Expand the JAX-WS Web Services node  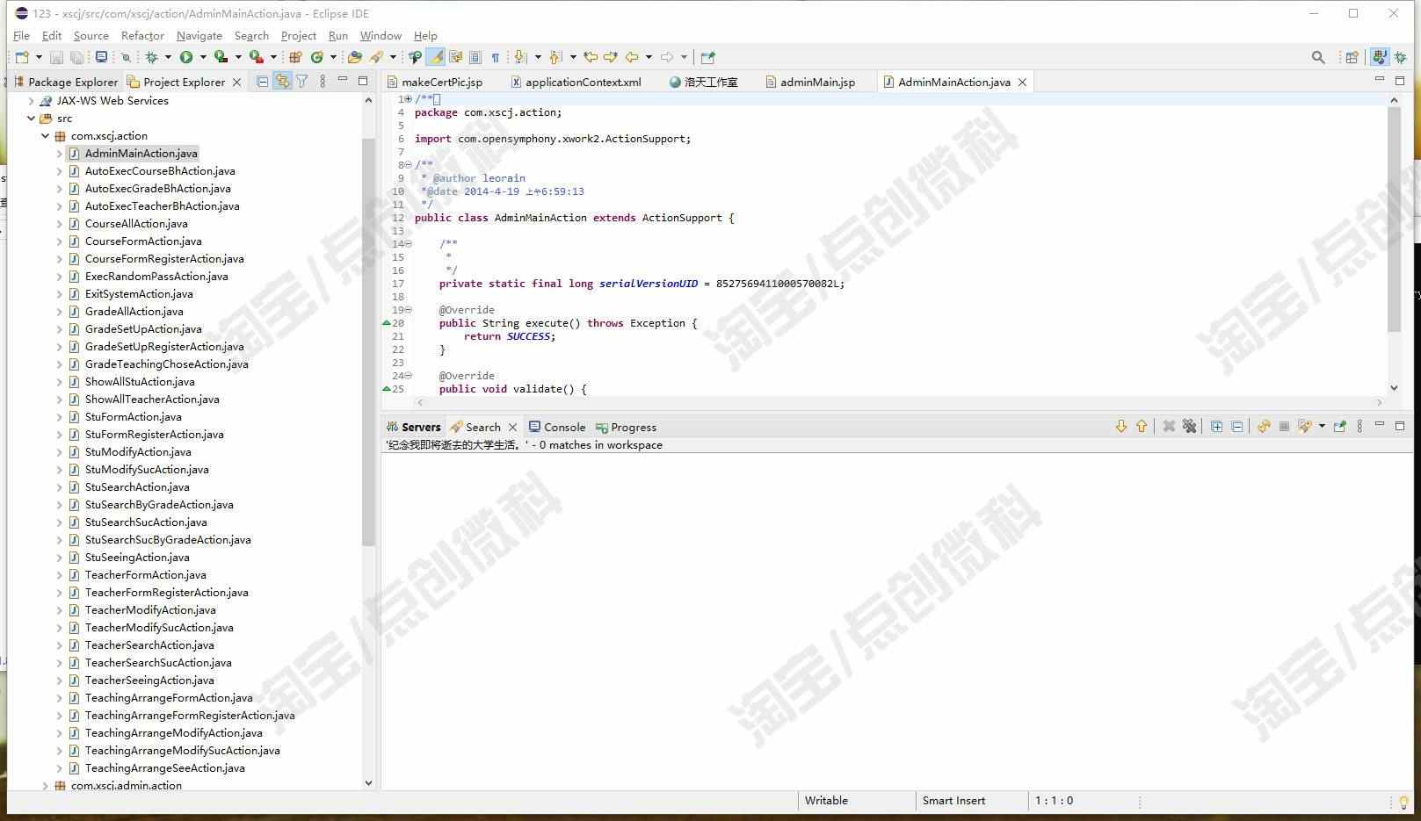tap(31, 101)
